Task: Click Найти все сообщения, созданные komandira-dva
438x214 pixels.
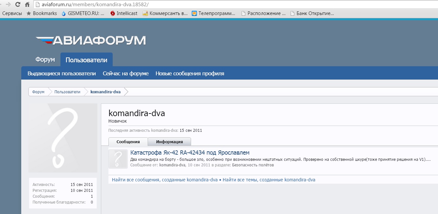Action: tap(165, 180)
